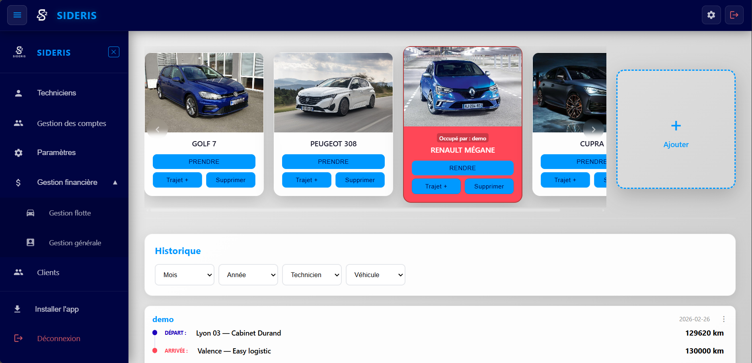Click RENDRE on the Renault Mégane
Screen dimensions: 752x363
(462, 168)
